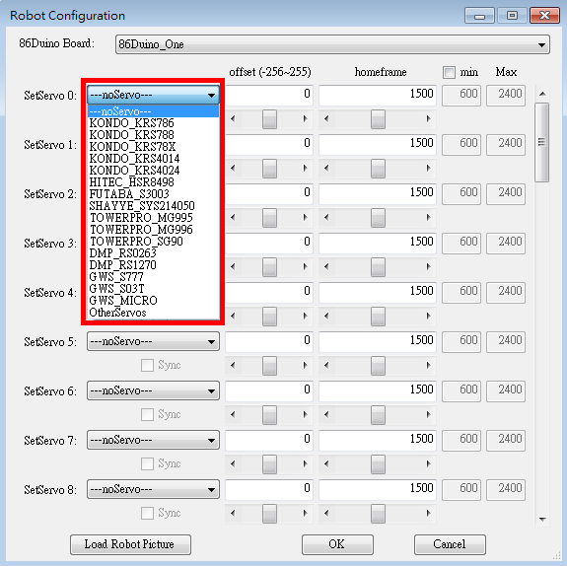
Task: Click down arrow of the main vertical scrollbar
Action: (x=542, y=520)
